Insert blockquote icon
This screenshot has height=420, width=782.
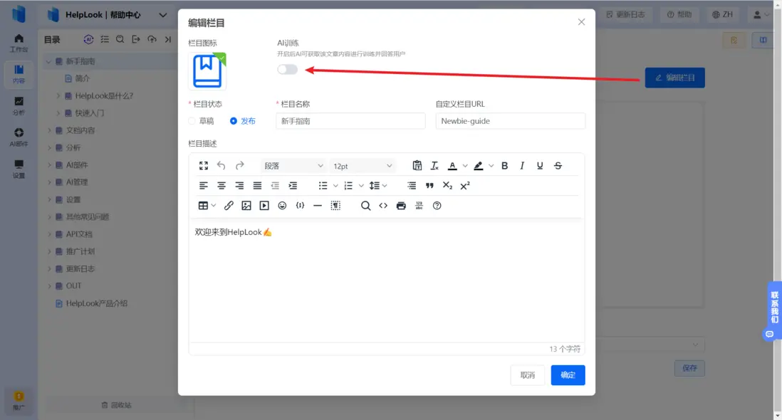coord(429,186)
